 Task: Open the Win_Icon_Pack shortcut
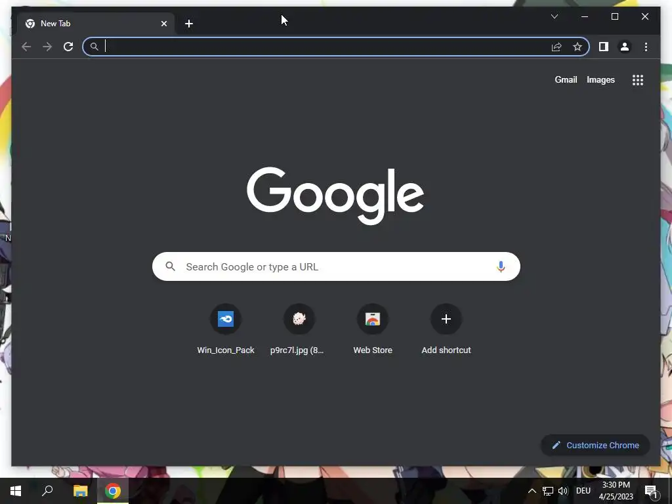tap(226, 329)
